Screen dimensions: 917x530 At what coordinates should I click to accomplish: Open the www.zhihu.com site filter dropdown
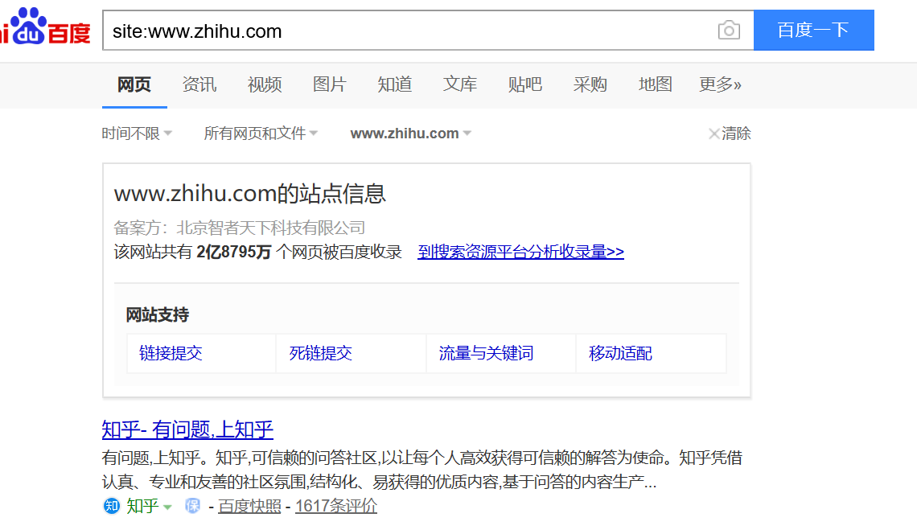pyautogui.click(x=411, y=134)
